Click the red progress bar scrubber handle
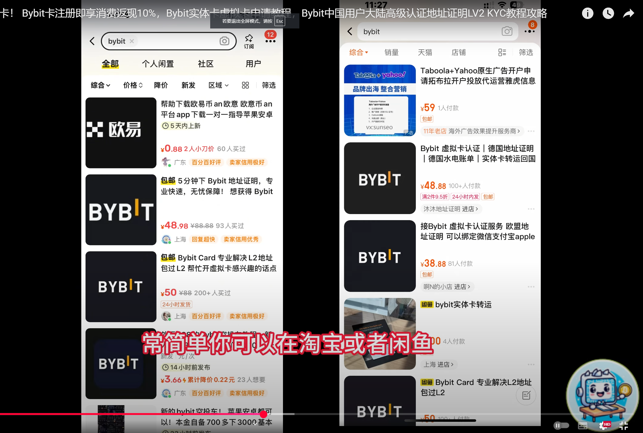This screenshot has height=433, width=643. tap(264, 414)
